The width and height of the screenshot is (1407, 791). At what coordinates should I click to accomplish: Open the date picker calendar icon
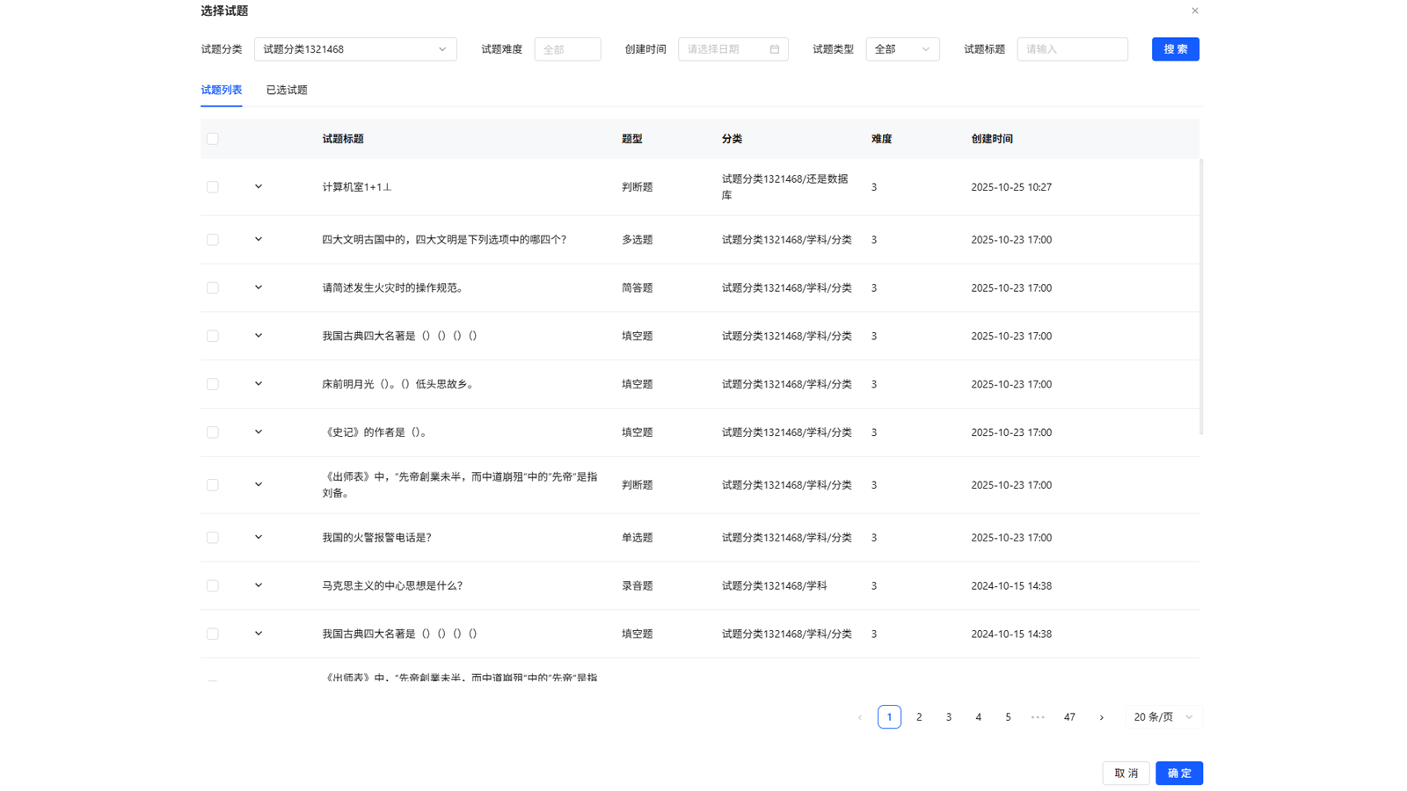point(775,49)
